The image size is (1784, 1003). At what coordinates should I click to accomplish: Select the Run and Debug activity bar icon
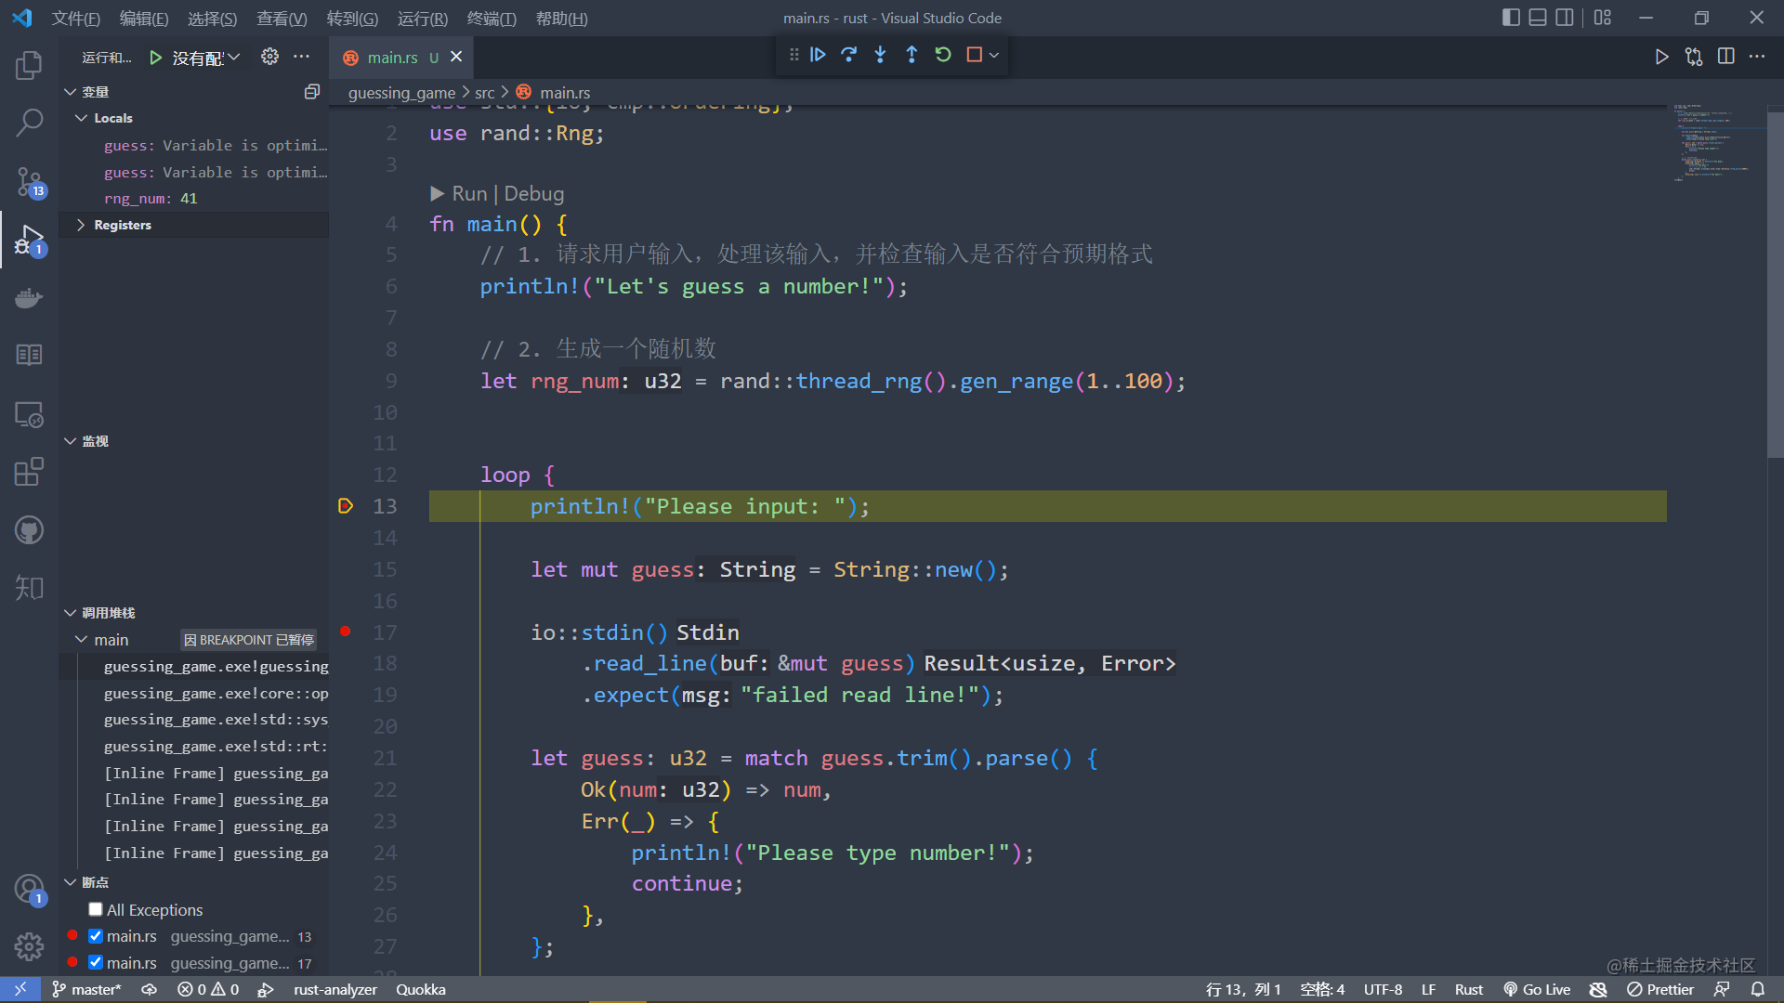[29, 240]
